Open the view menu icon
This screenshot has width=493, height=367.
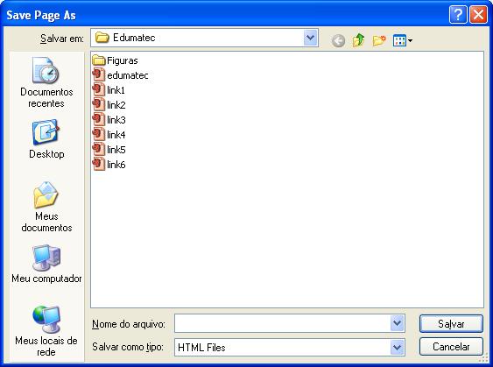[x=403, y=40]
